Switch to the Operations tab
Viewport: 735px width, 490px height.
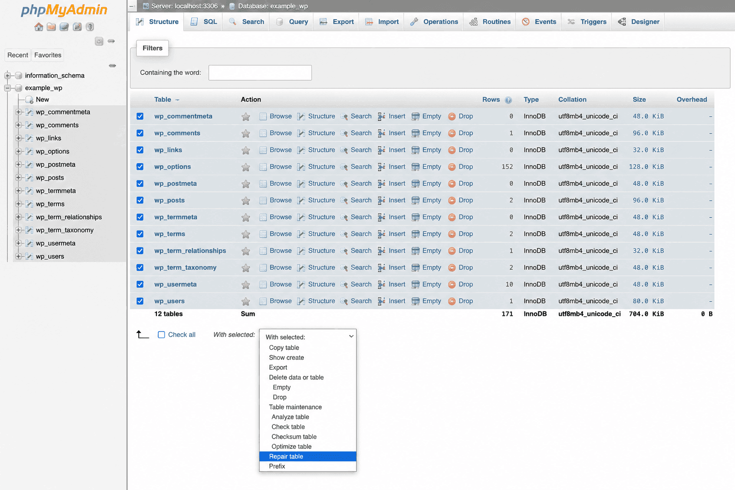(434, 22)
